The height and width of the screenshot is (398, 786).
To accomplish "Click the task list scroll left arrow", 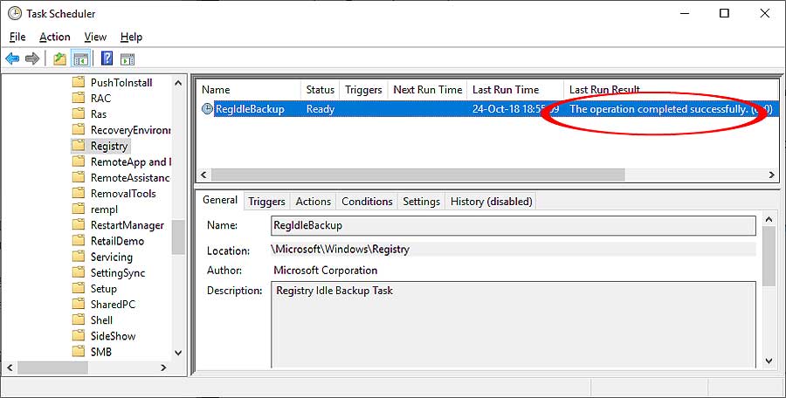I will (203, 175).
